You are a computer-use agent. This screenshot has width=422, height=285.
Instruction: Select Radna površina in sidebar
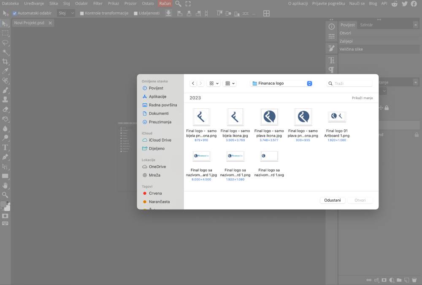[160, 105]
